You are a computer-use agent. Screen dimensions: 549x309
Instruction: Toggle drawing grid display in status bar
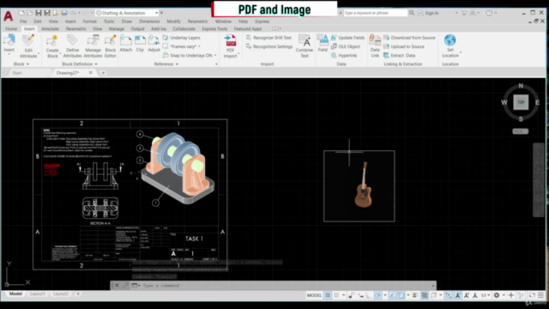tap(328, 295)
